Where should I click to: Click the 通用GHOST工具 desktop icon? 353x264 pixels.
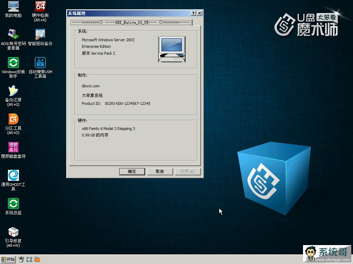tap(13, 180)
